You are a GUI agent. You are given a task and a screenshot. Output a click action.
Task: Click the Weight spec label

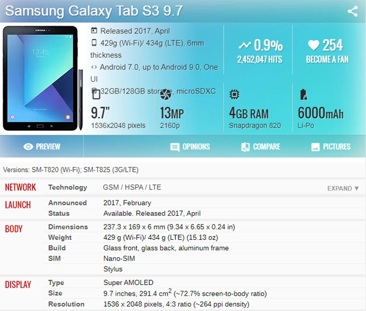(x=60, y=237)
